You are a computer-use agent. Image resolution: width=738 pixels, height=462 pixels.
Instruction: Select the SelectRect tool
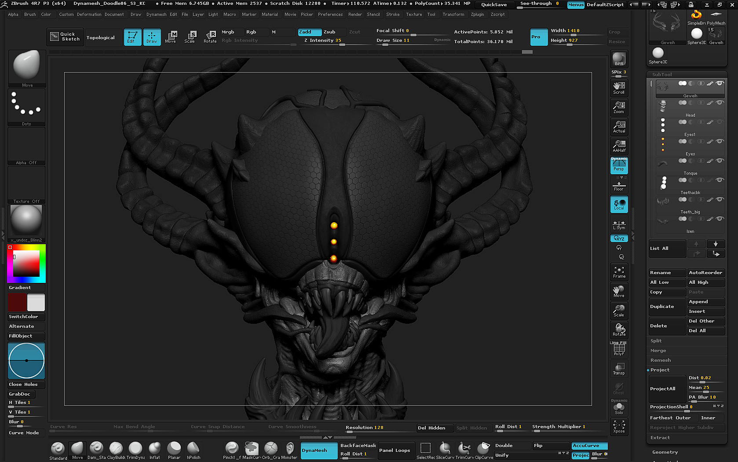click(426, 451)
